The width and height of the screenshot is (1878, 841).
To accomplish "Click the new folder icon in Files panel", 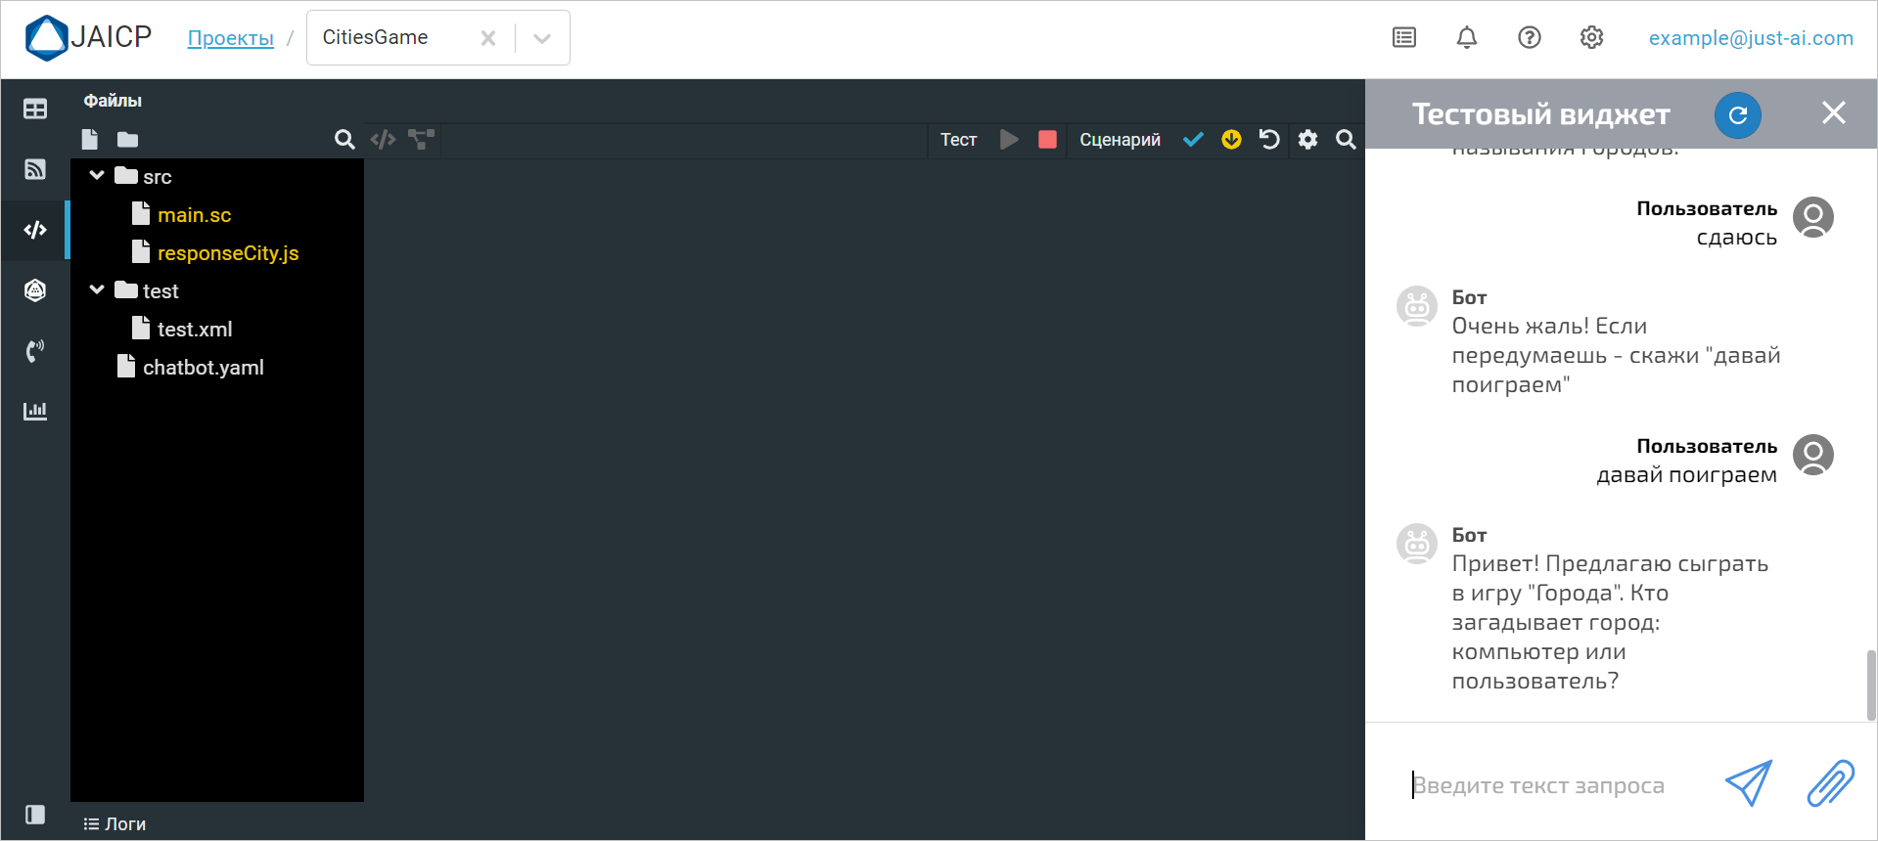I will tap(128, 140).
